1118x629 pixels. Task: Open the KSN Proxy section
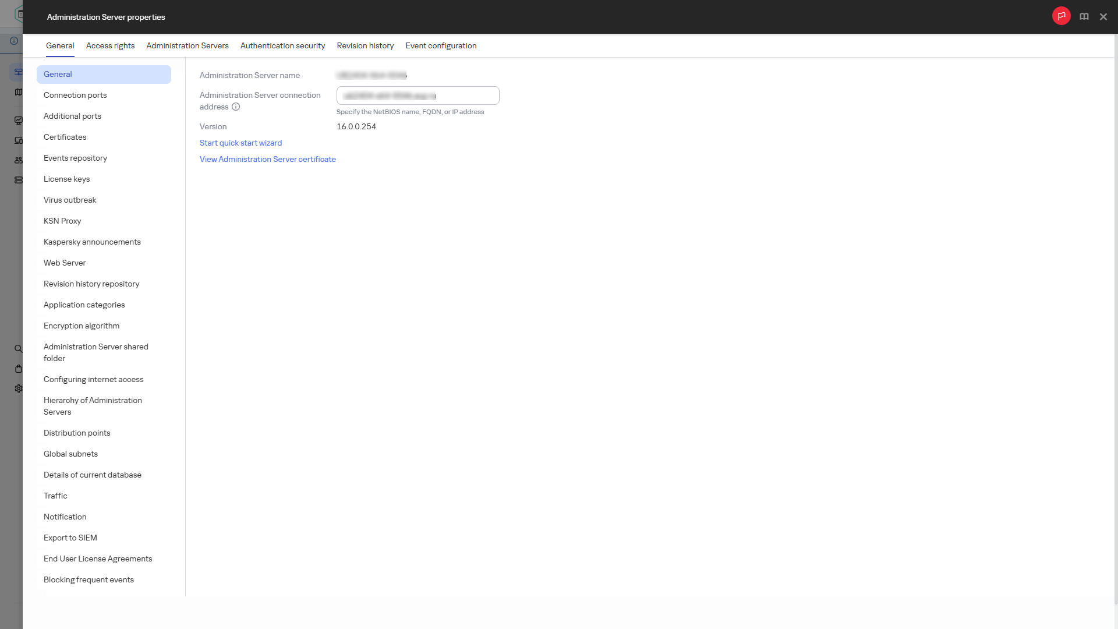click(x=62, y=221)
